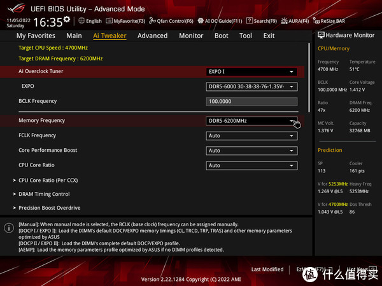Click ReSize BAR icon

[x=316, y=21]
